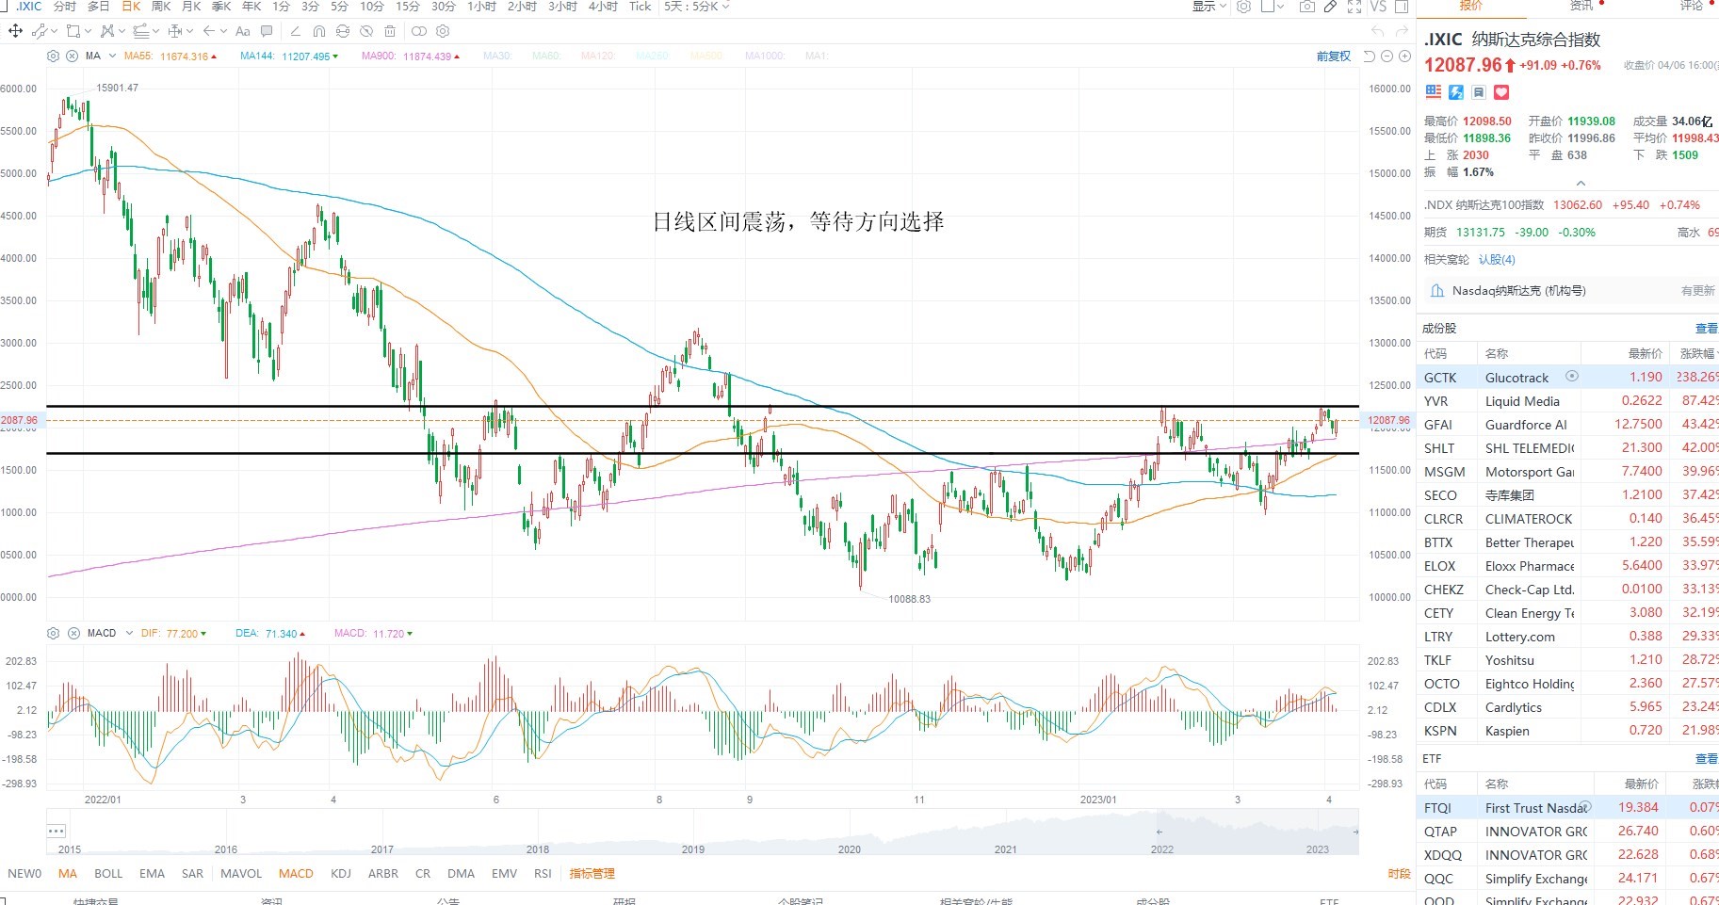The height and width of the screenshot is (905, 1719).
Task: Click the 前复权 adjustment link
Action: pos(1334,57)
